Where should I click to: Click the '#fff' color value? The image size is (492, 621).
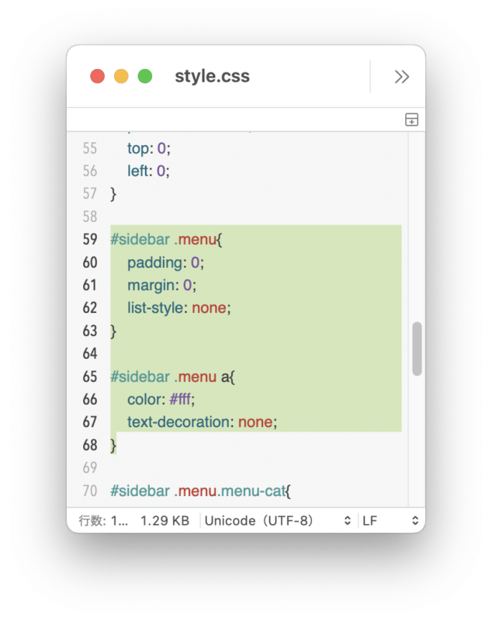180,399
